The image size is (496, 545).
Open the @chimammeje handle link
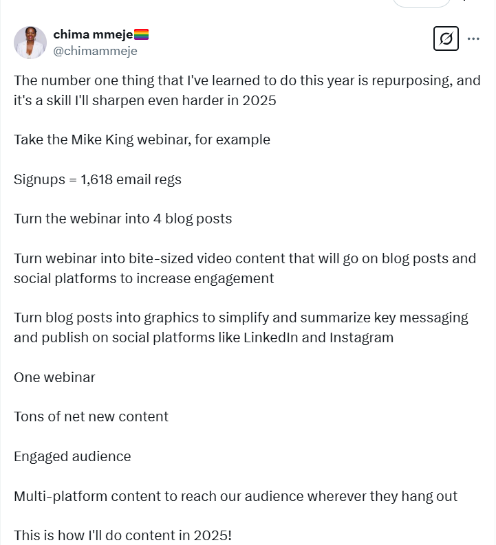(x=95, y=51)
